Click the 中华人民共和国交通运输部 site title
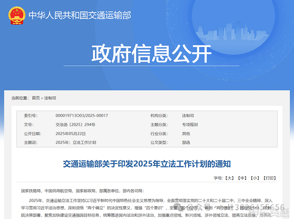Viewport: 294px width, 219px height. (x=80, y=16)
